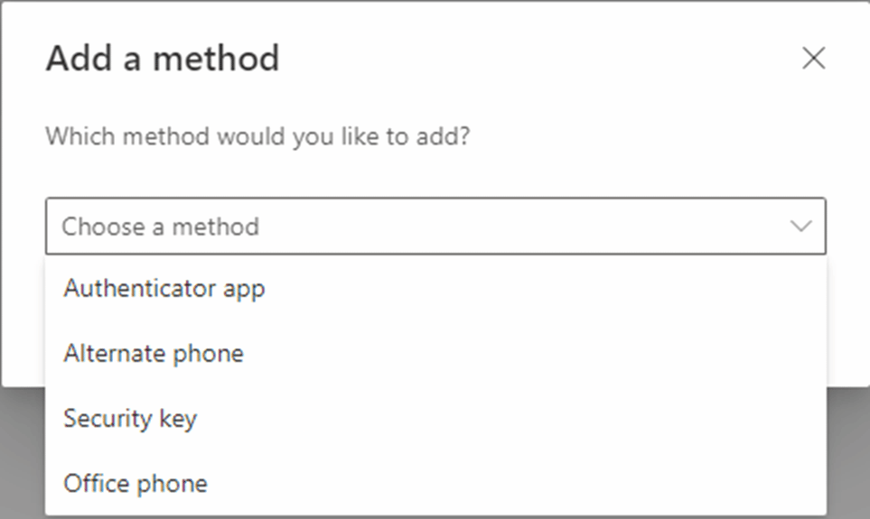Screen dimensions: 870x519
Task: Click the 'Choose a method' placeholder text
Action: coord(160,226)
